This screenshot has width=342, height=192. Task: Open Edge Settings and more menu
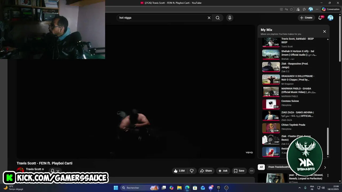(x=317, y=9)
